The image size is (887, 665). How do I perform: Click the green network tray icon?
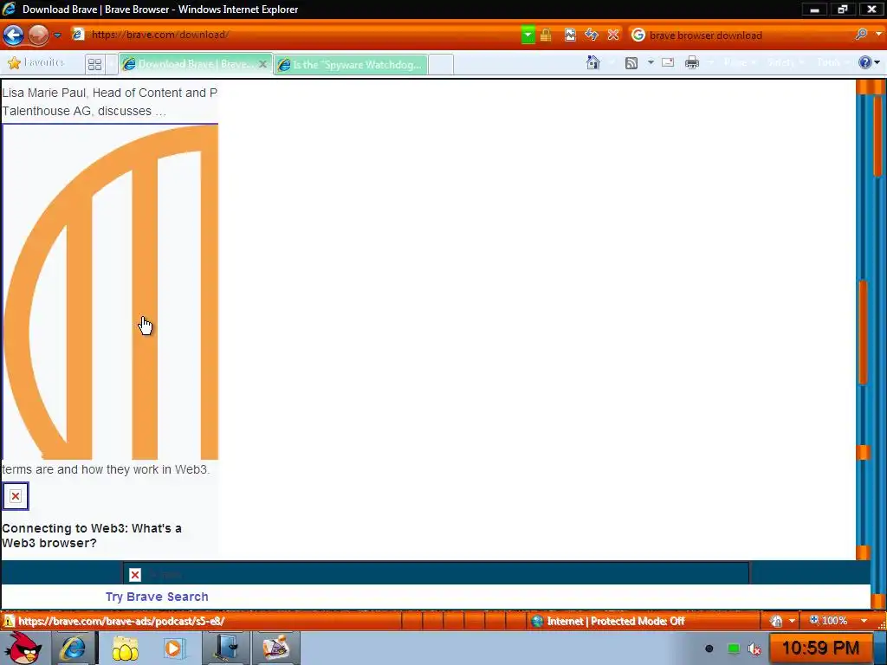click(733, 649)
